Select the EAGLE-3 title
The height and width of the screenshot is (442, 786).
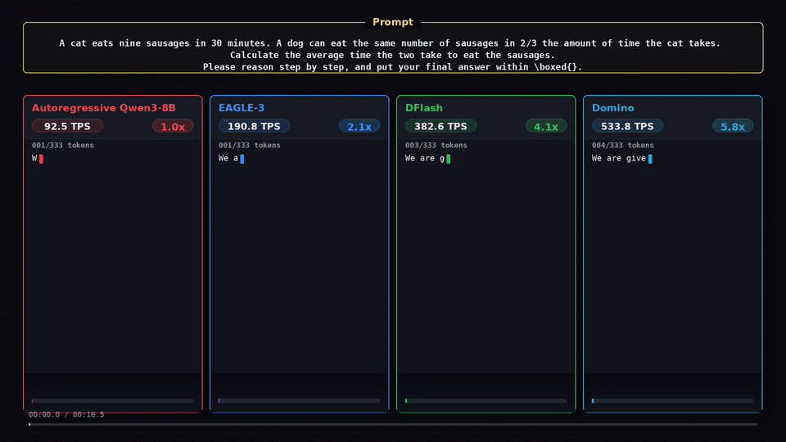(x=242, y=108)
